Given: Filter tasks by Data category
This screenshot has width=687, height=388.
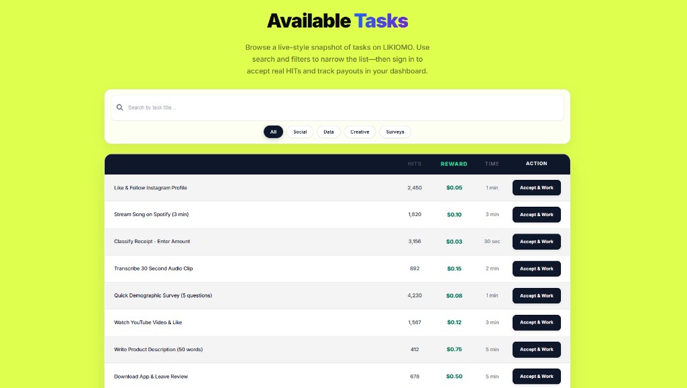Looking at the screenshot, I should tap(329, 132).
